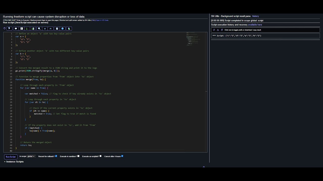323x181 pixels.
Task: Expand the Instance Scripts section
Action: click(x=14, y=162)
